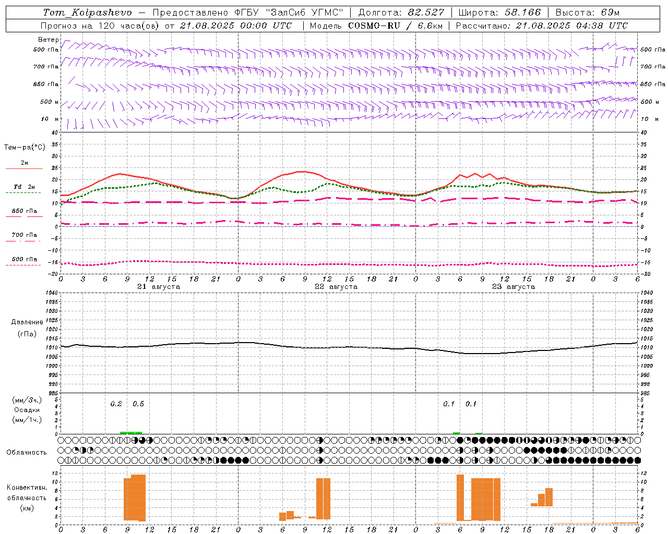Image resolution: width=668 pixels, height=534 pixels.
Task: Click the station title "Tom_Kolpashevo"
Action: (x=87, y=13)
